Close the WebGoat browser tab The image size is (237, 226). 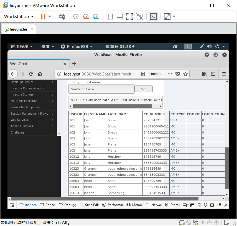coord(65,64)
